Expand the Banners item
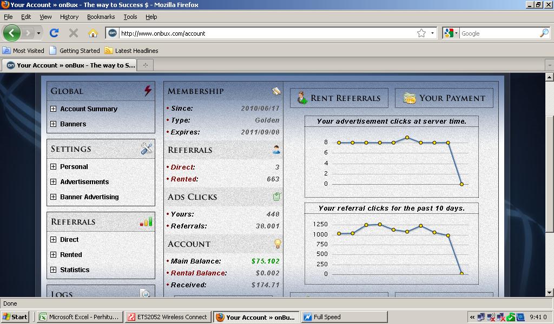 pyautogui.click(x=54, y=124)
